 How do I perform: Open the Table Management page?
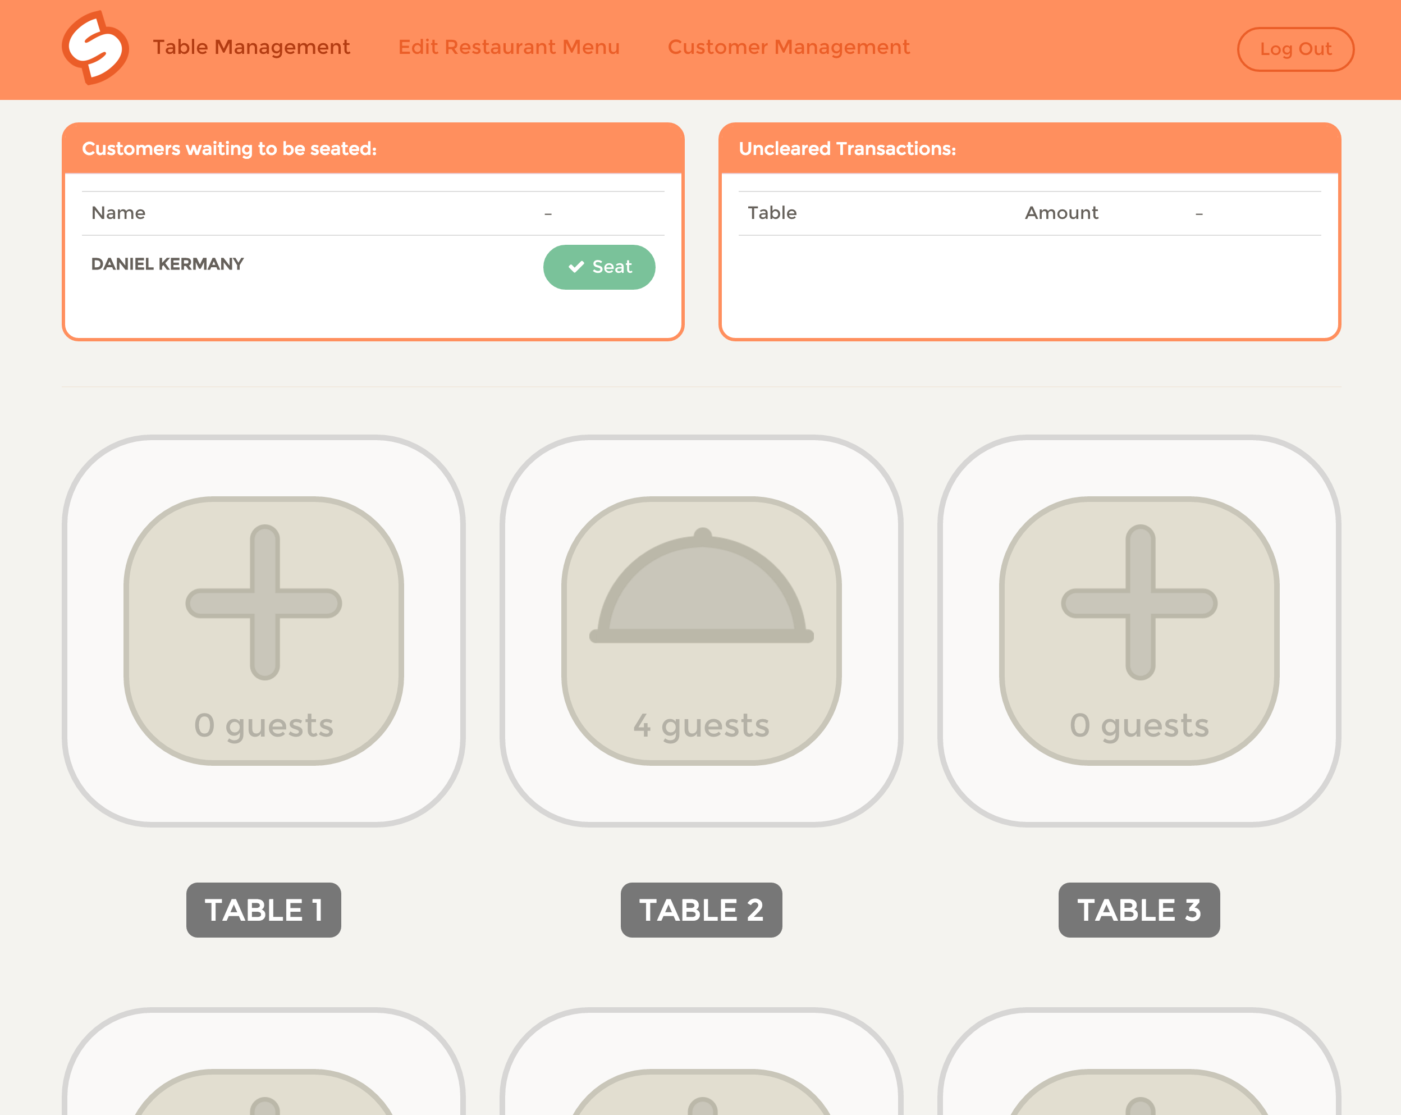(251, 48)
